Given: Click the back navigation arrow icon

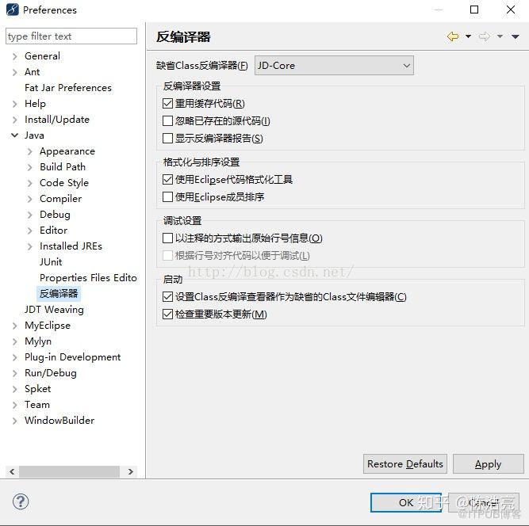Looking at the screenshot, I should click(452, 36).
